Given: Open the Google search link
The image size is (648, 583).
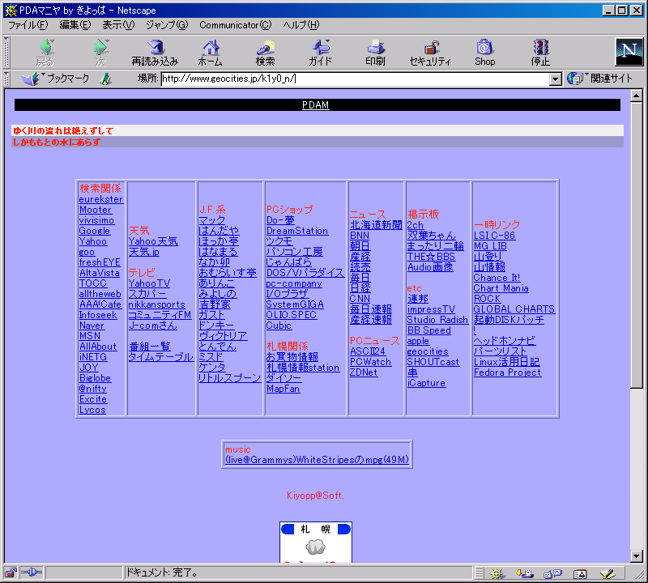Looking at the screenshot, I should pos(95,231).
